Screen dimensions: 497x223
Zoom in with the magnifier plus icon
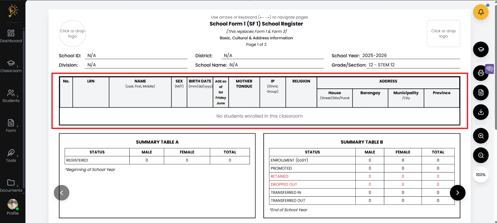click(481, 136)
